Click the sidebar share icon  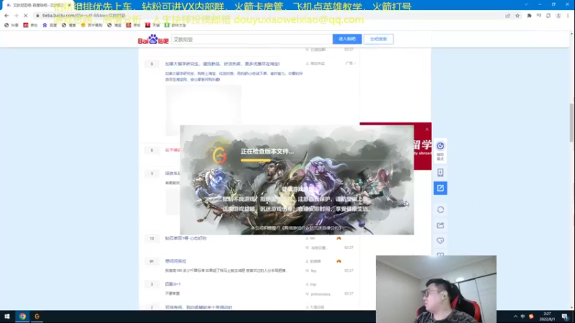coord(441,225)
